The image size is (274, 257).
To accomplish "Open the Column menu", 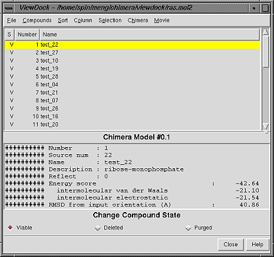I will click(x=83, y=20).
